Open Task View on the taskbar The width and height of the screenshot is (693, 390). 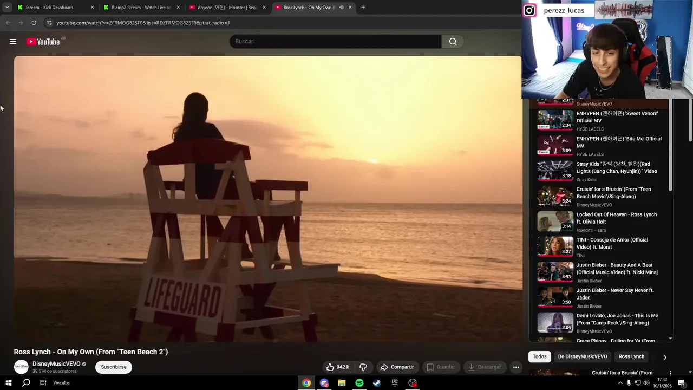tap(43, 383)
